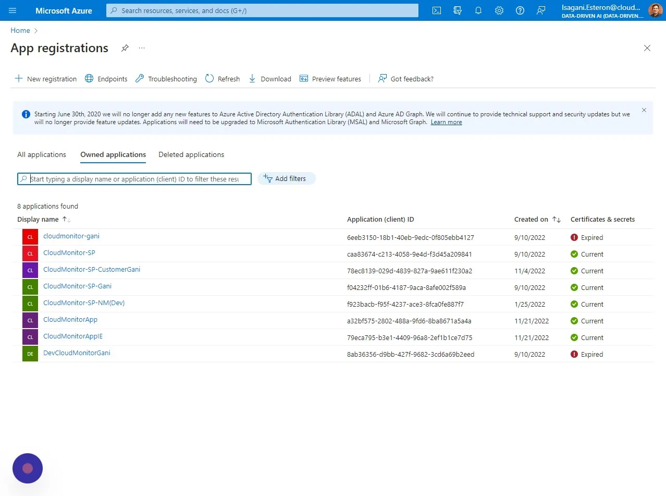
Task: Click the info icon in the banner
Action: [x=26, y=114]
